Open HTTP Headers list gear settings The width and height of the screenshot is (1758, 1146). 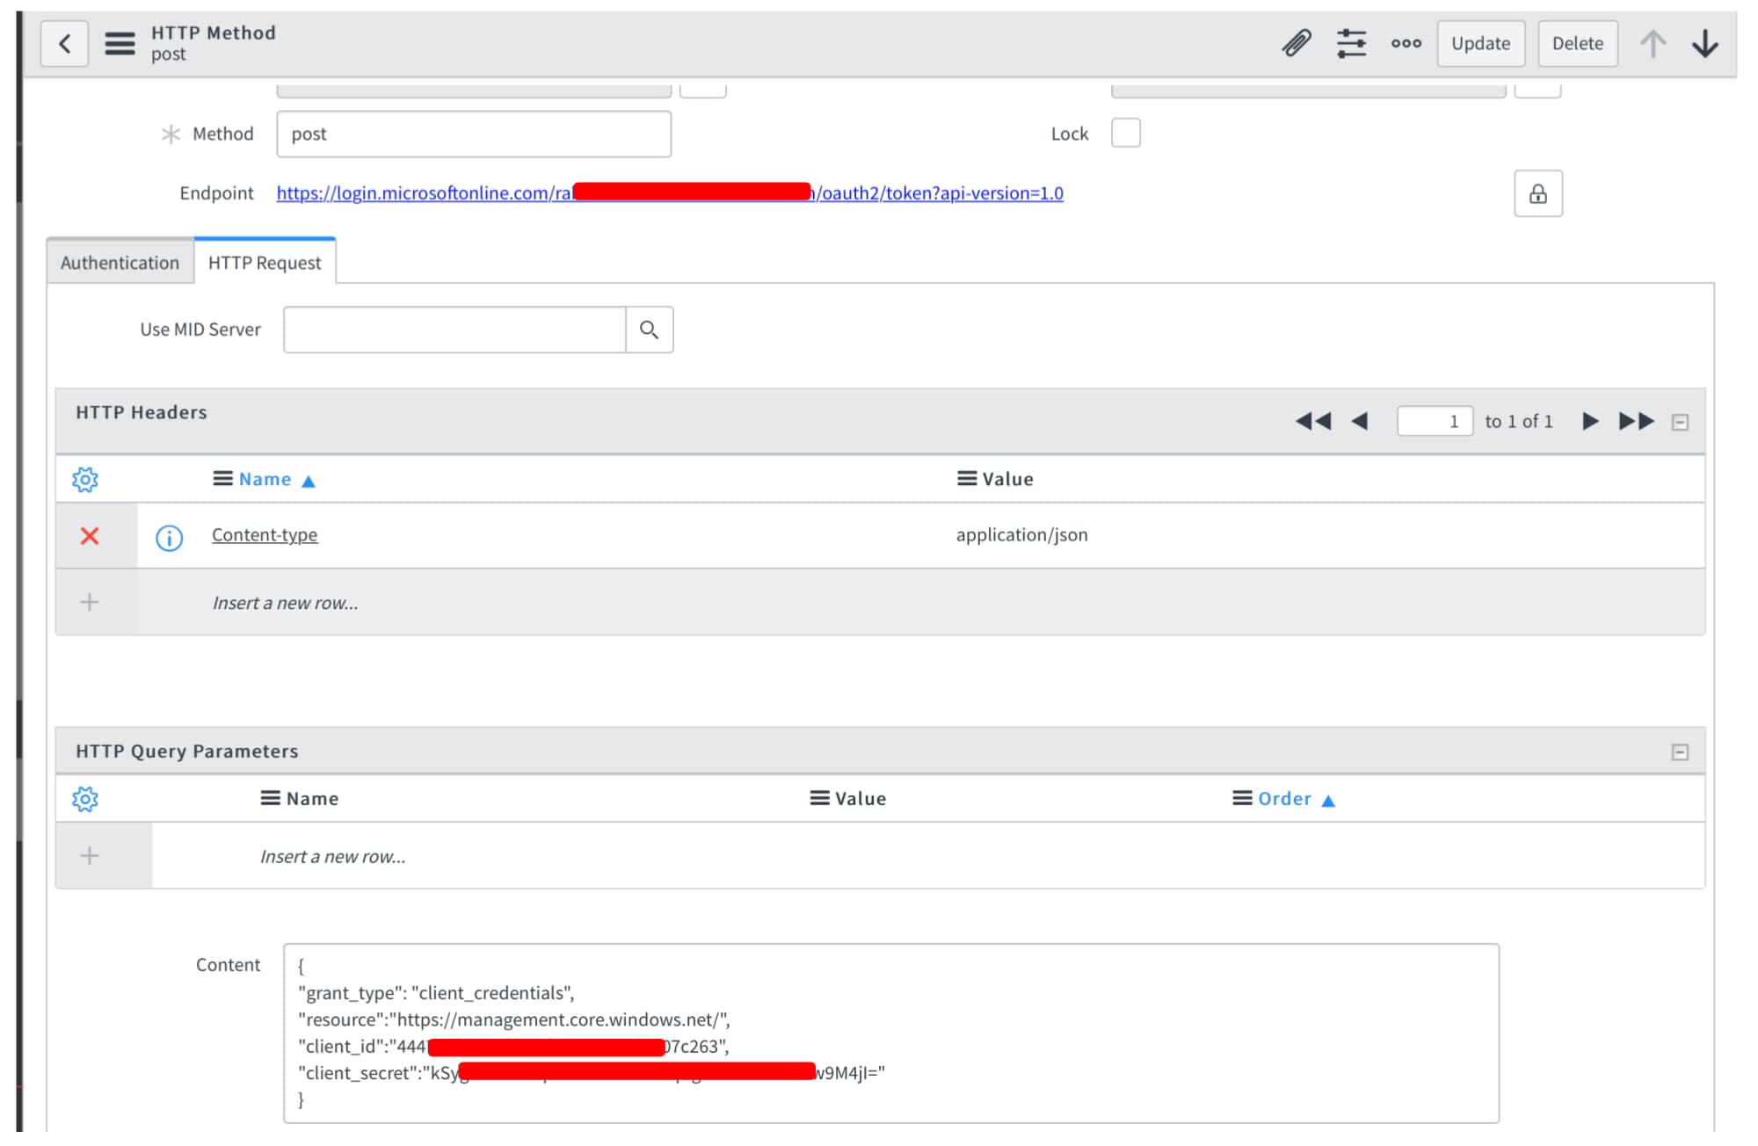coord(85,479)
